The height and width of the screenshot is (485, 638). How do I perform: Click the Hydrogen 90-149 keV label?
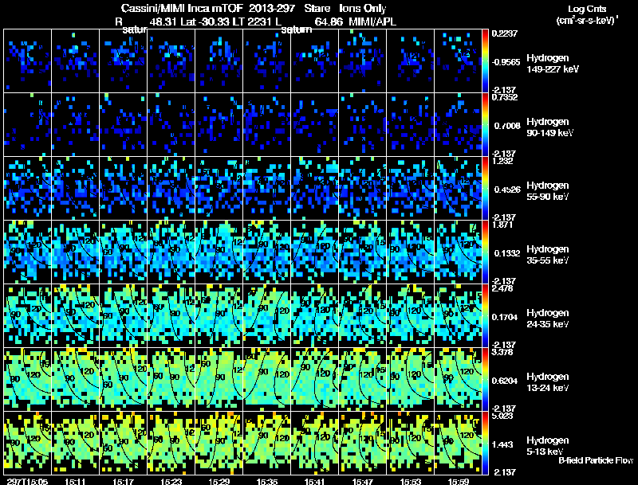point(549,127)
